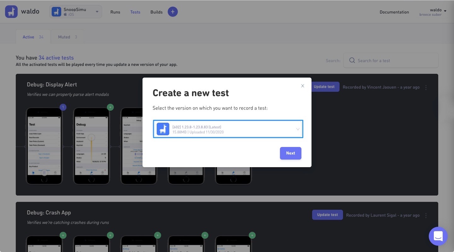This screenshot has height=252, width=454.
Task: Click "Verifies we can properly parse alert modals"
Action: coord(68,94)
